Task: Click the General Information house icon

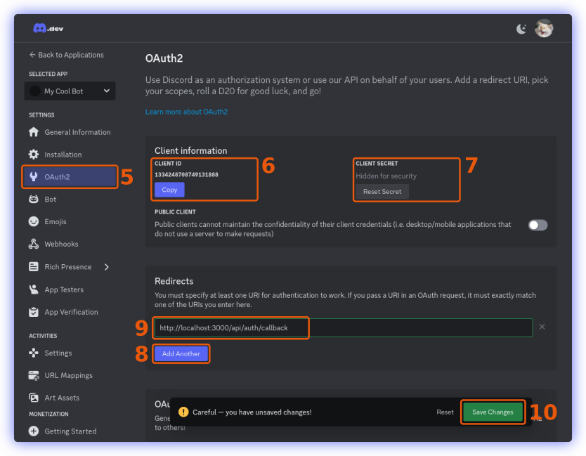Action: click(33, 132)
